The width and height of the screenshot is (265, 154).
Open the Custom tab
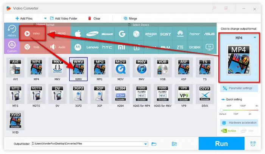point(12,46)
